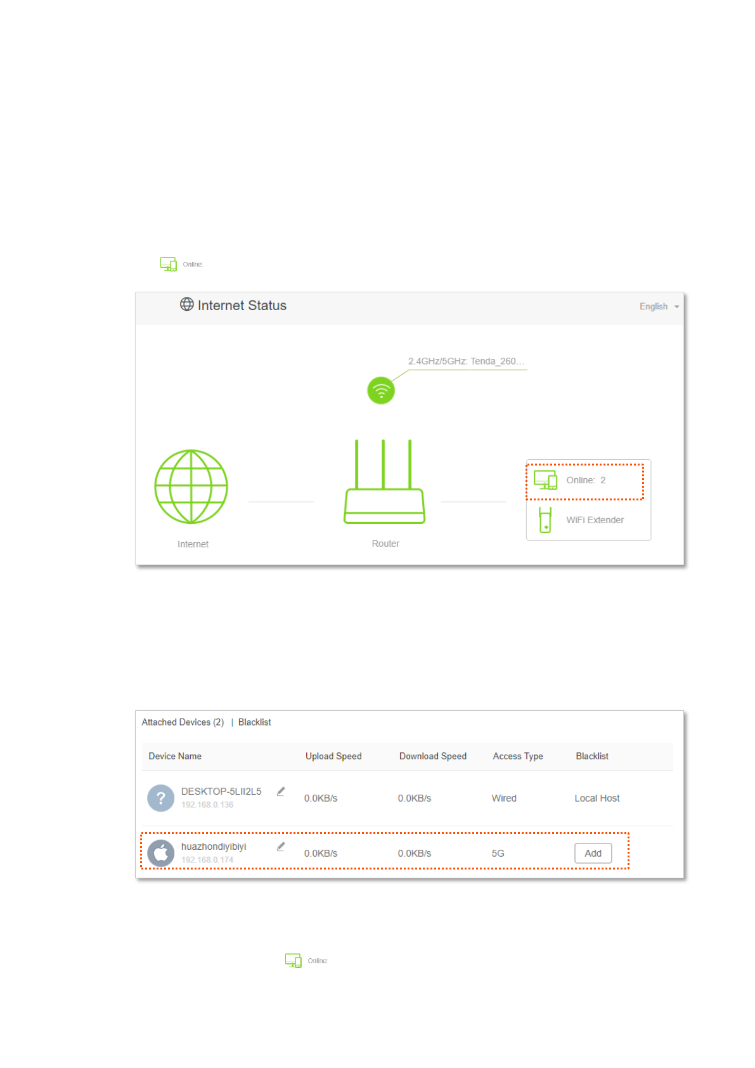Image resolution: width=755 pixels, height=1068 pixels.
Task: Click the Online: 2 text label
Action: [586, 480]
